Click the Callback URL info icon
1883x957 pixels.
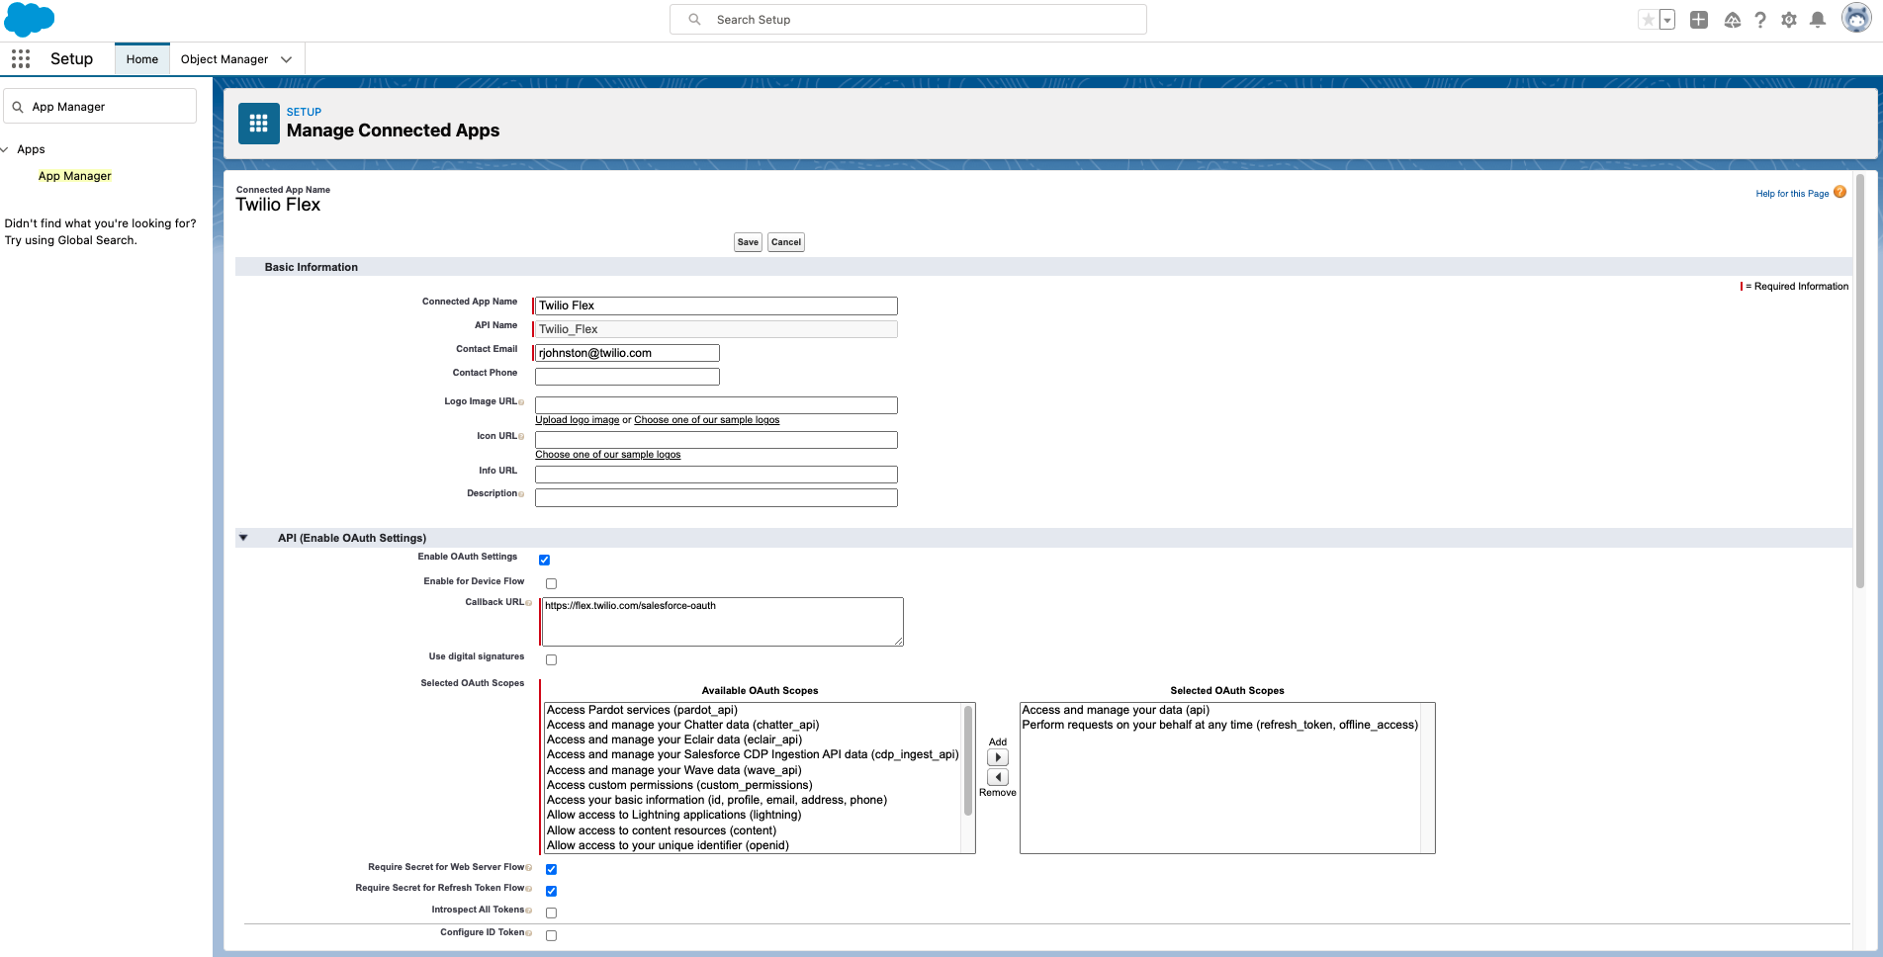click(x=528, y=603)
